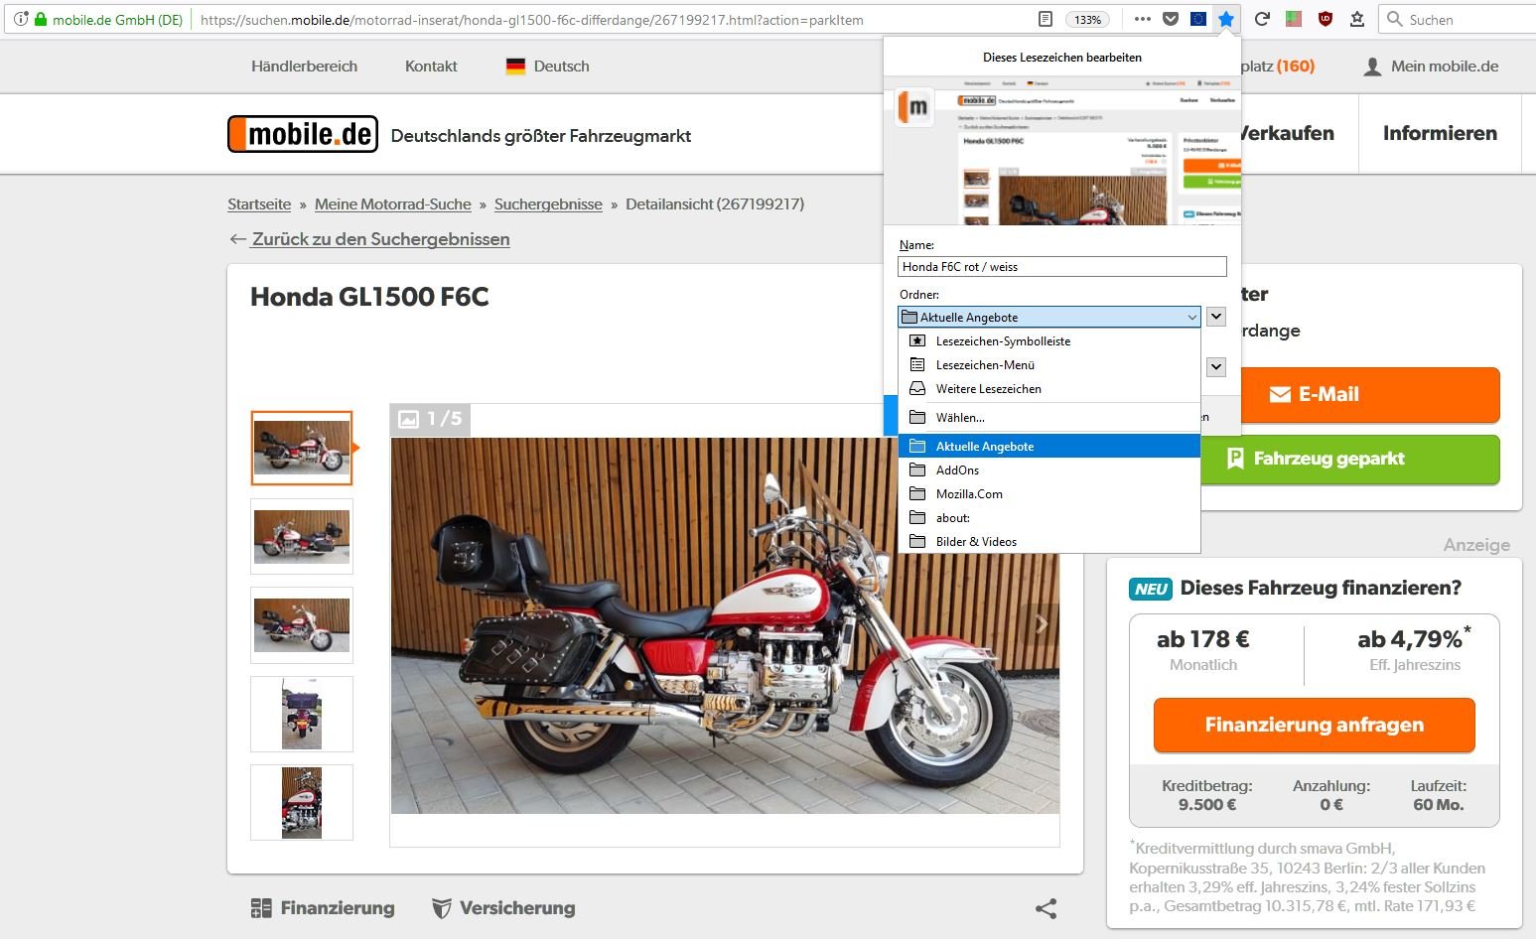Image resolution: width=1536 pixels, height=939 pixels.
Task: Select Weitere Lesezeichen folder option
Action: click(x=1049, y=388)
